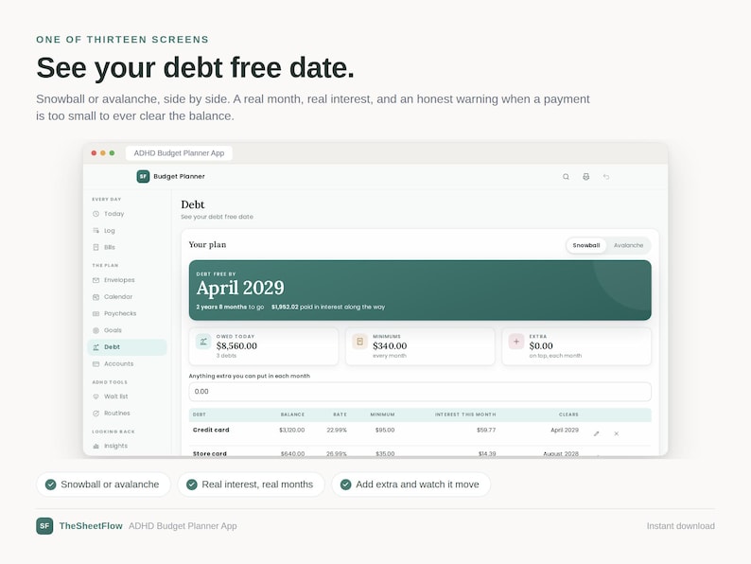Screen dimensions: 751x564
Task: Click the red close window dot
Action: 94,153
